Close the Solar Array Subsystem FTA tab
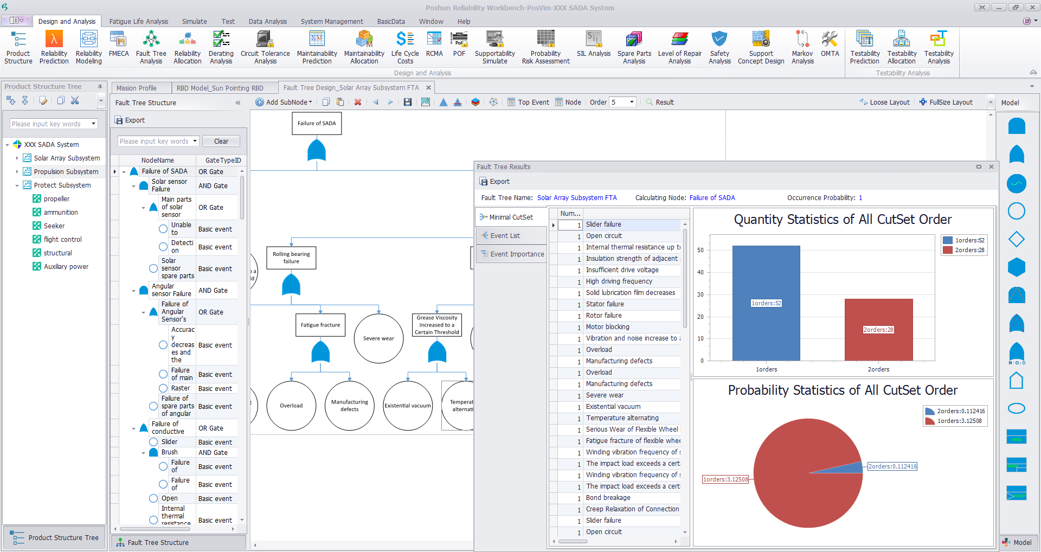Image resolution: width=1041 pixels, height=552 pixels. pyautogui.click(x=428, y=87)
